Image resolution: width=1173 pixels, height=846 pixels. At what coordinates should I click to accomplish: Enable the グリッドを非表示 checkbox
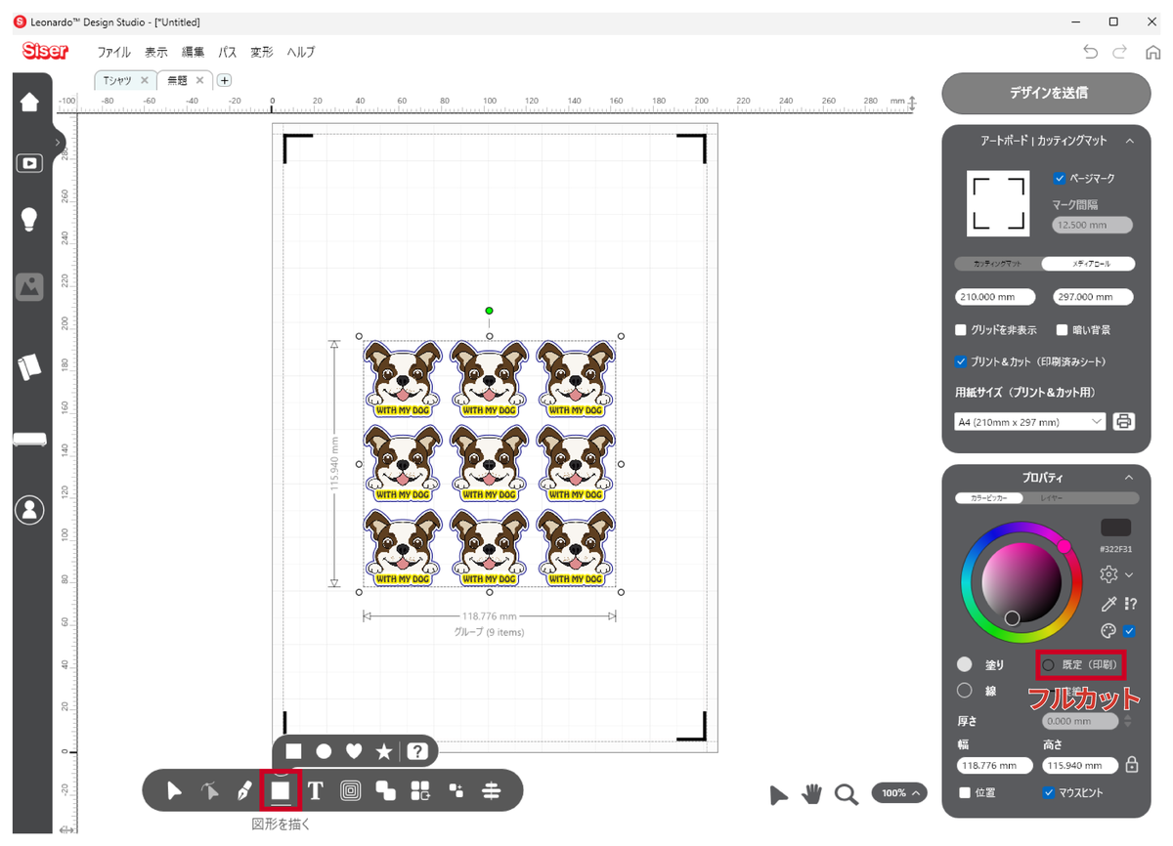(961, 330)
